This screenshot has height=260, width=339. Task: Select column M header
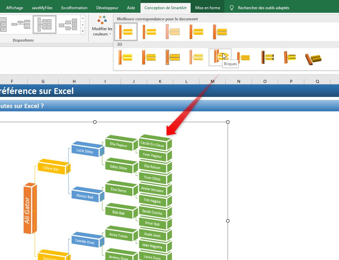(x=213, y=81)
